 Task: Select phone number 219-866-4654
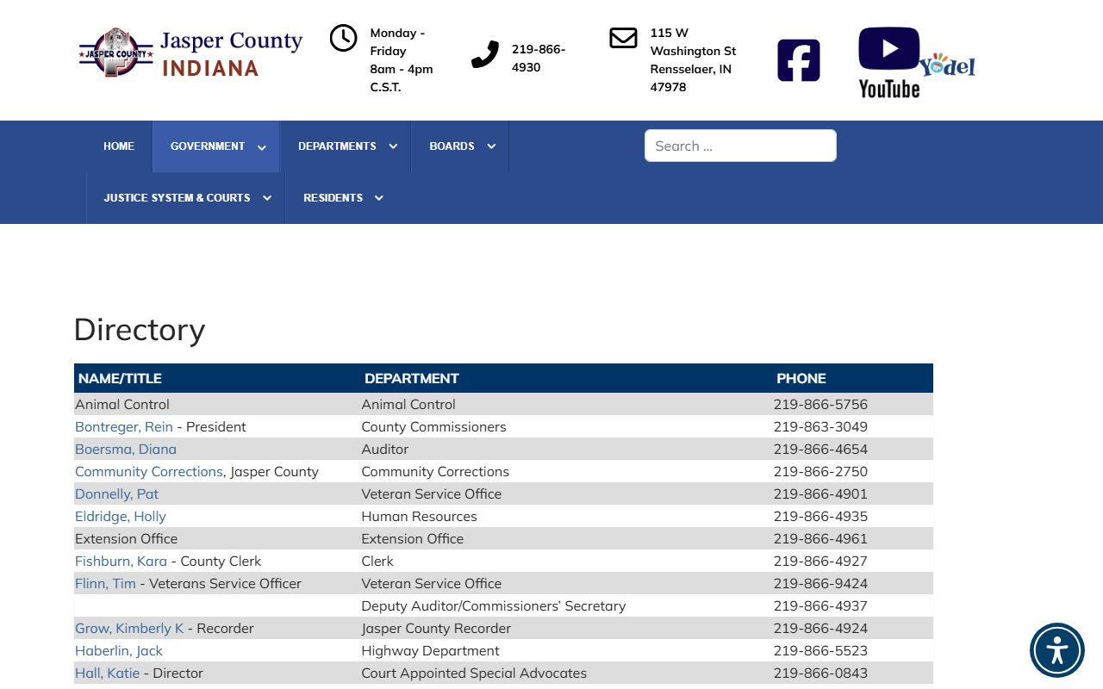[x=820, y=450]
